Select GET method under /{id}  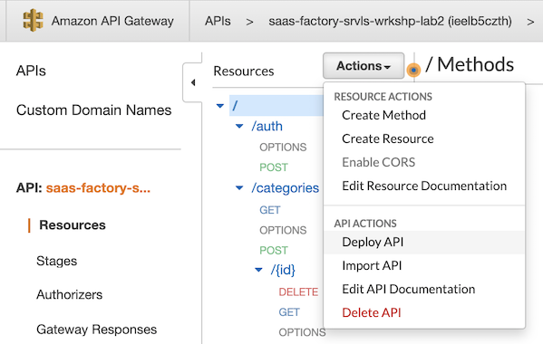click(x=289, y=312)
